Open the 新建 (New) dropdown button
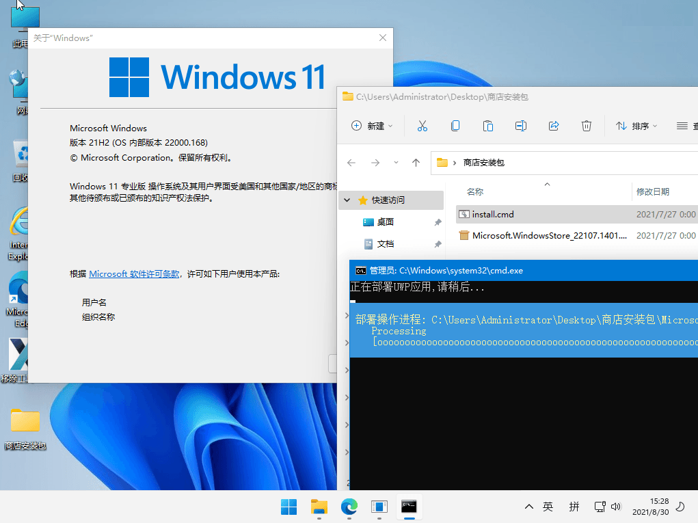 pos(372,126)
